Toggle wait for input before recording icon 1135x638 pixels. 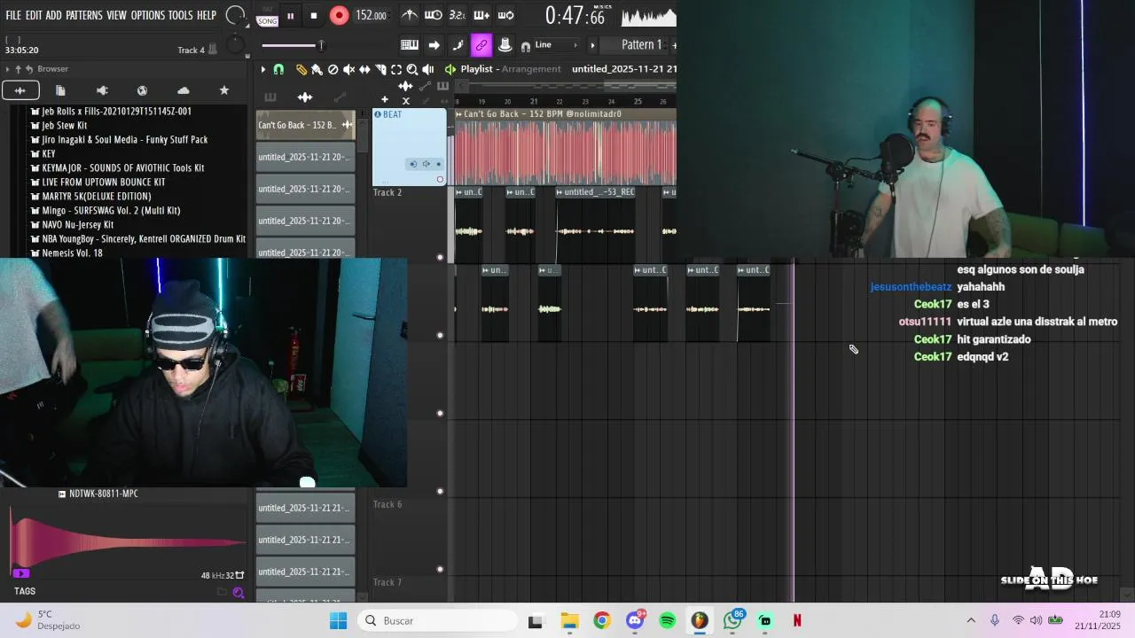point(433,15)
